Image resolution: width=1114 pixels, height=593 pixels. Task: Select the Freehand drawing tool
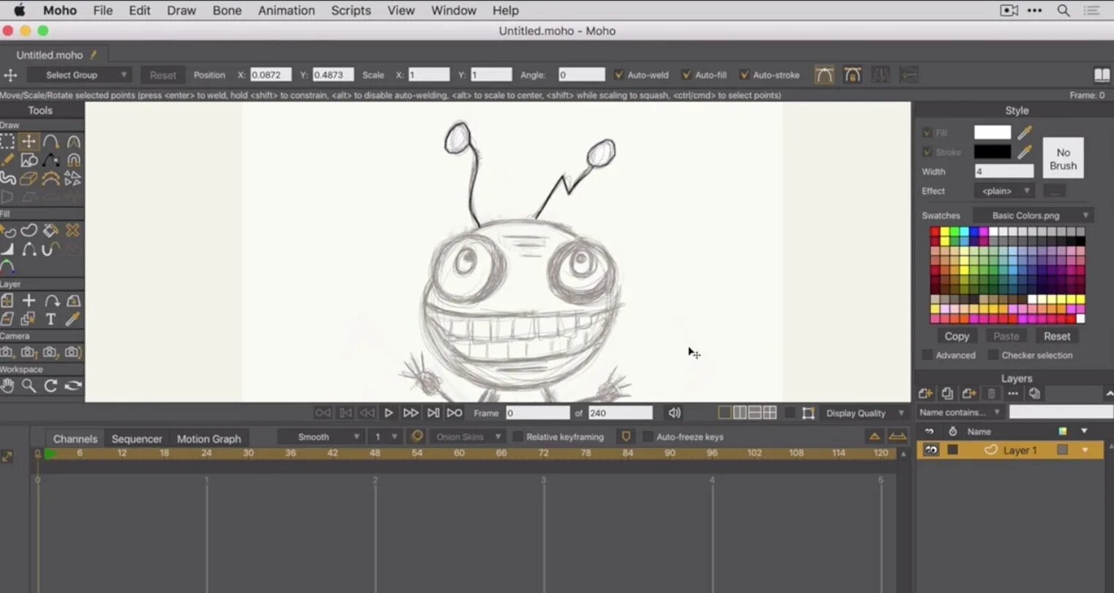pos(8,160)
